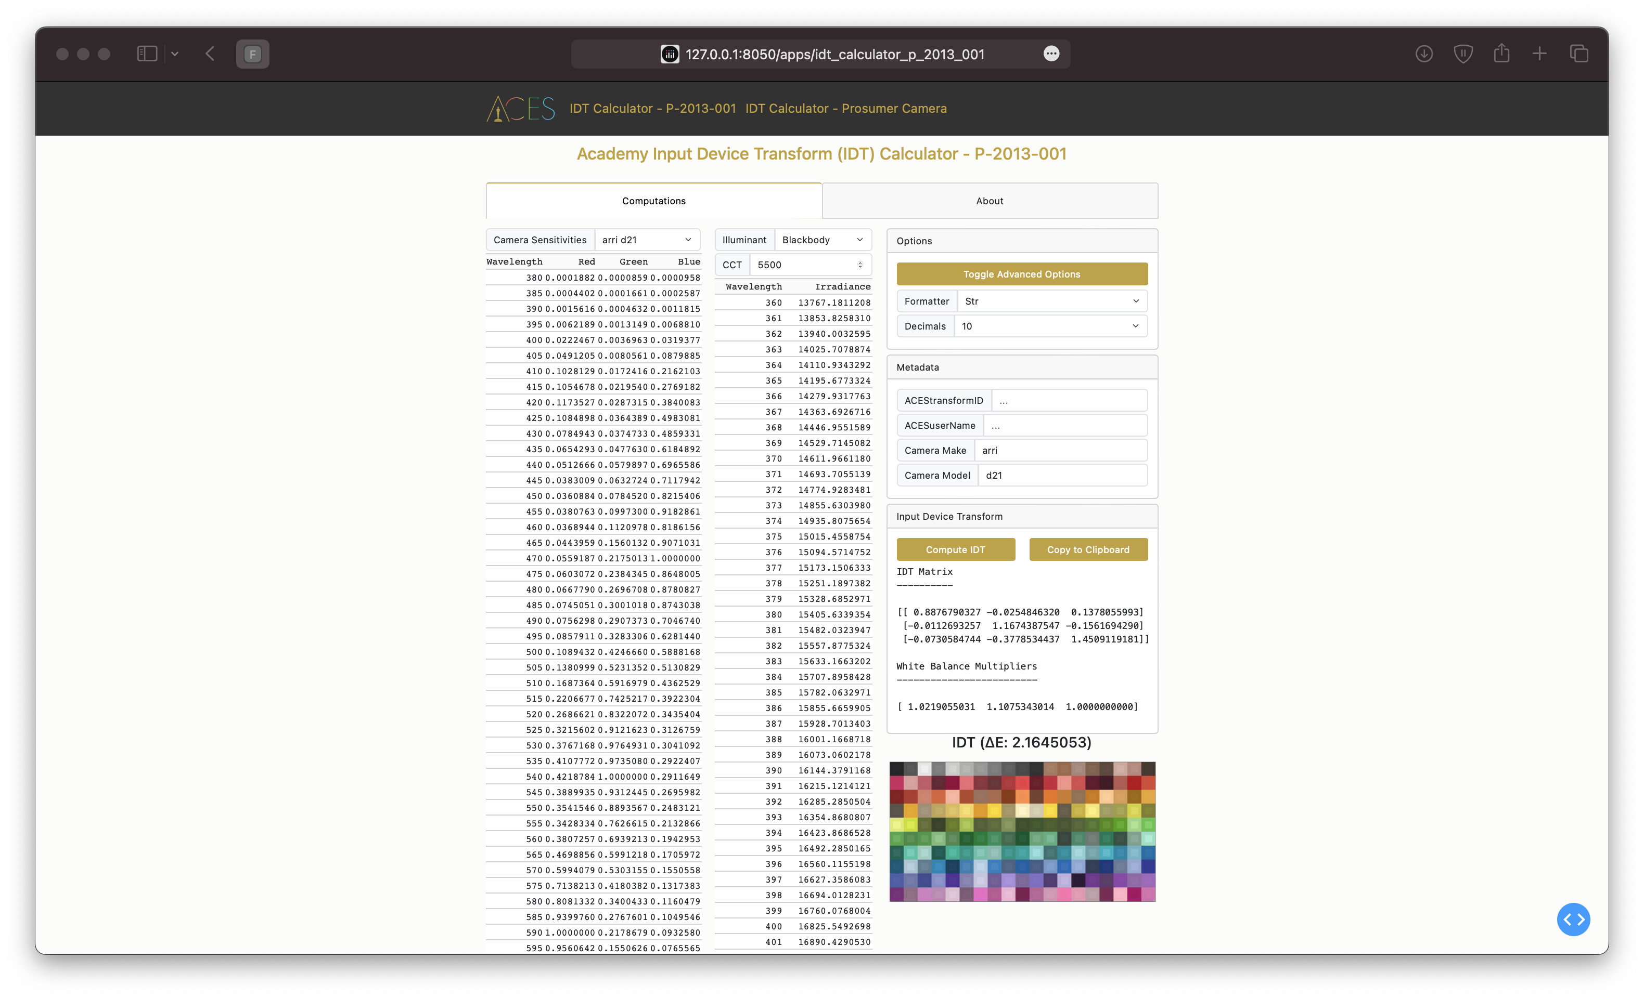Expand the Decimals dropdown

pos(1051,326)
